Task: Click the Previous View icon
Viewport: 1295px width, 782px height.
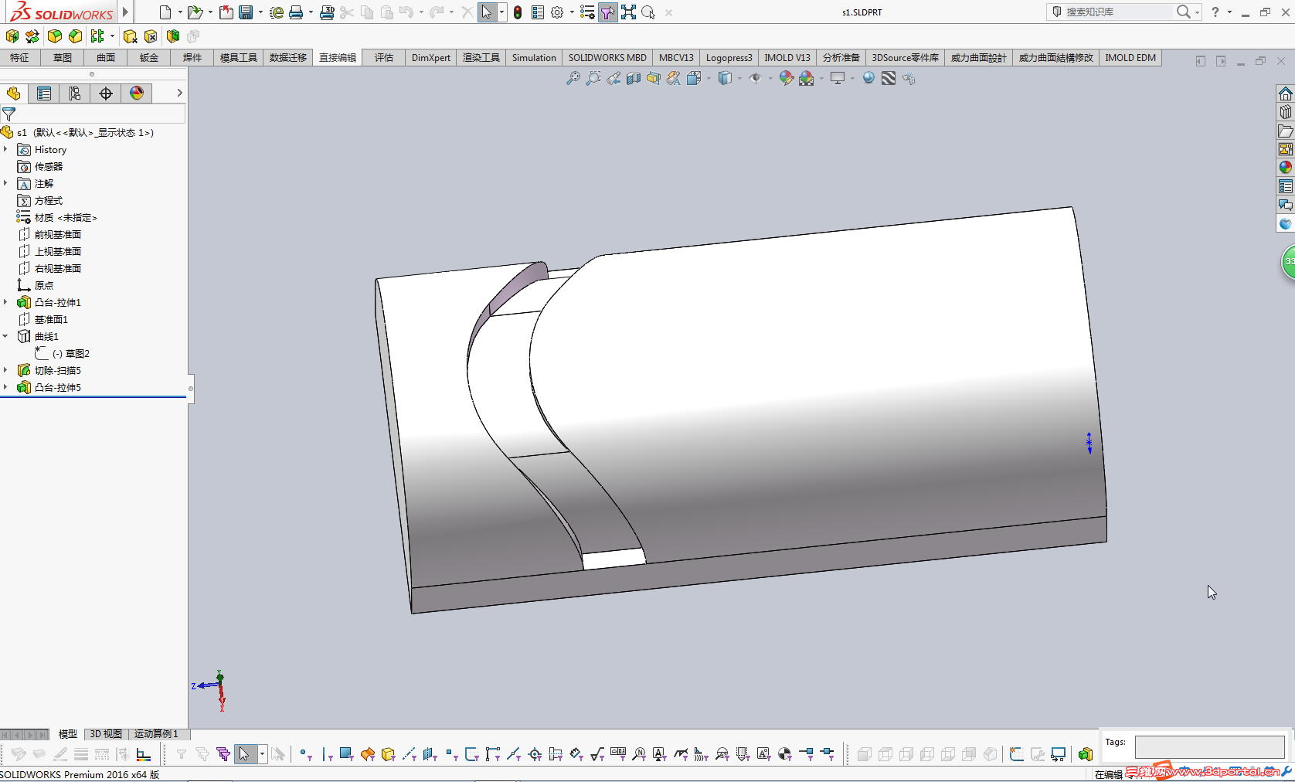Action: coord(614,78)
